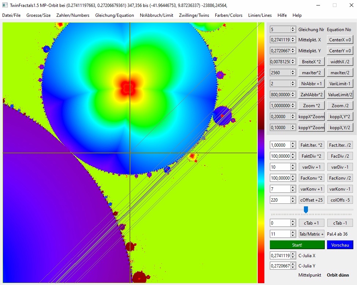This screenshot has width=357, height=285.
Task: Click the maxIter field showing 2560
Action: click(x=283, y=72)
